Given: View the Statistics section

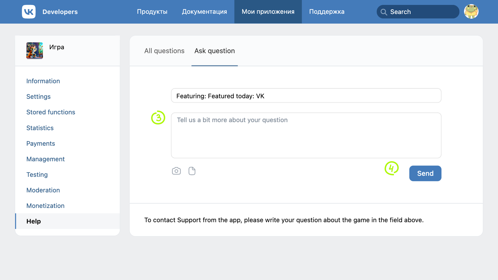Looking at the screenshot, I should 40,128.
